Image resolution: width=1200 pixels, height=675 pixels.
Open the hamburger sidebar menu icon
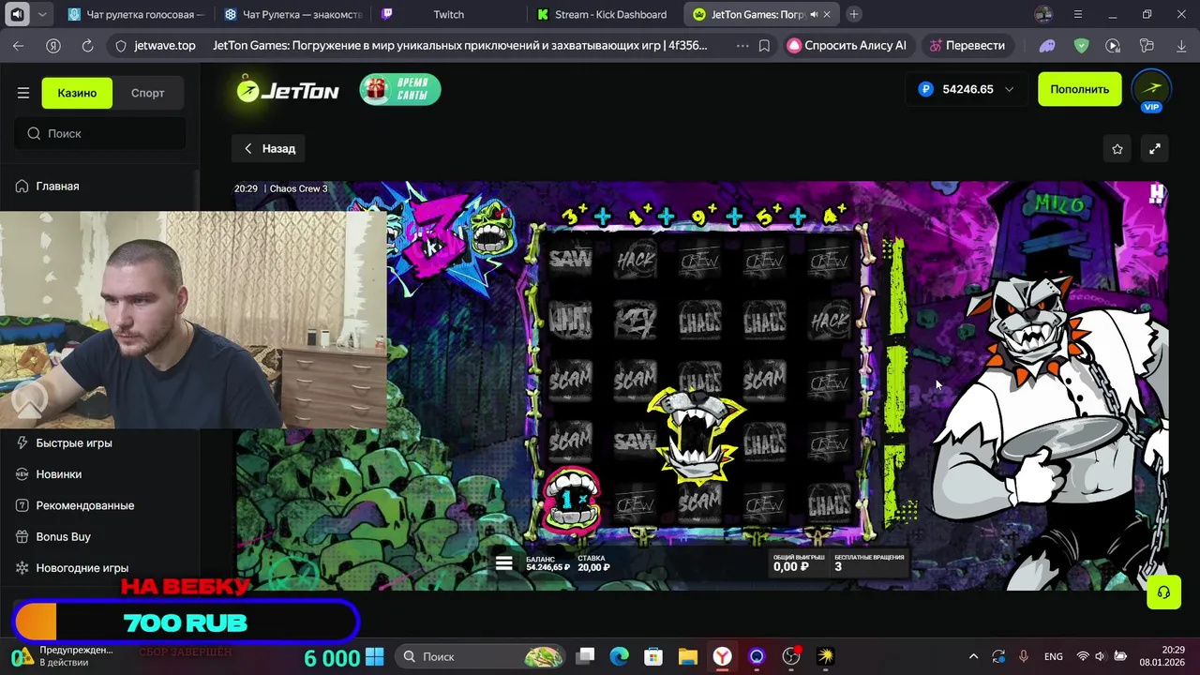point(23,93)
